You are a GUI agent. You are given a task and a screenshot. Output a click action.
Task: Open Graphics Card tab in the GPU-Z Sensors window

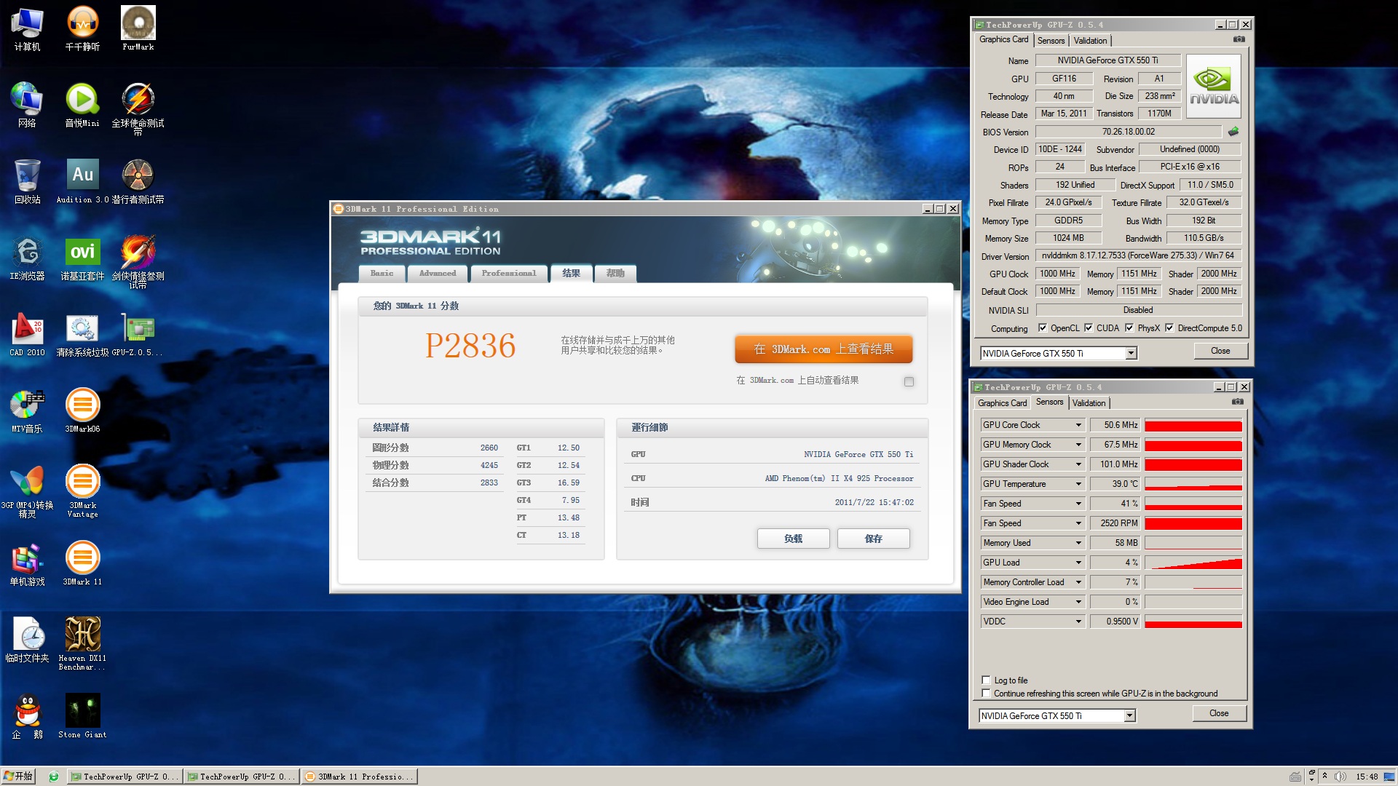(x=1002, y=403)
